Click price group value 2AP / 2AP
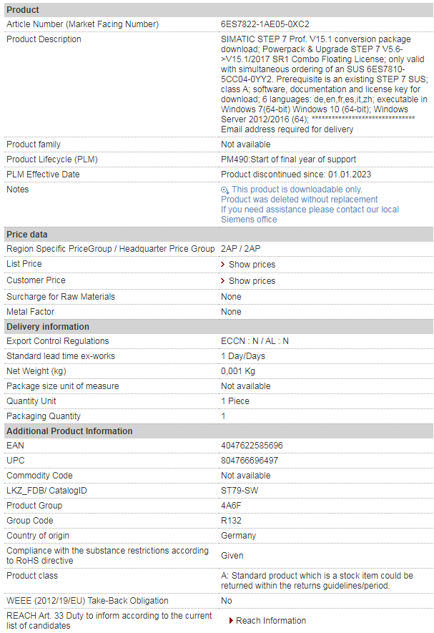 coord(240,249)
